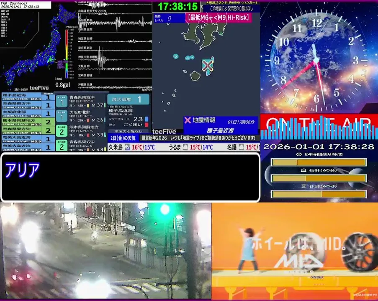Click intensity 2 badge for 熊本県阿蘇地方 M 3.3
Viewport: 378px width, 301px height.
pyautogui.click(x=62, y=131)
